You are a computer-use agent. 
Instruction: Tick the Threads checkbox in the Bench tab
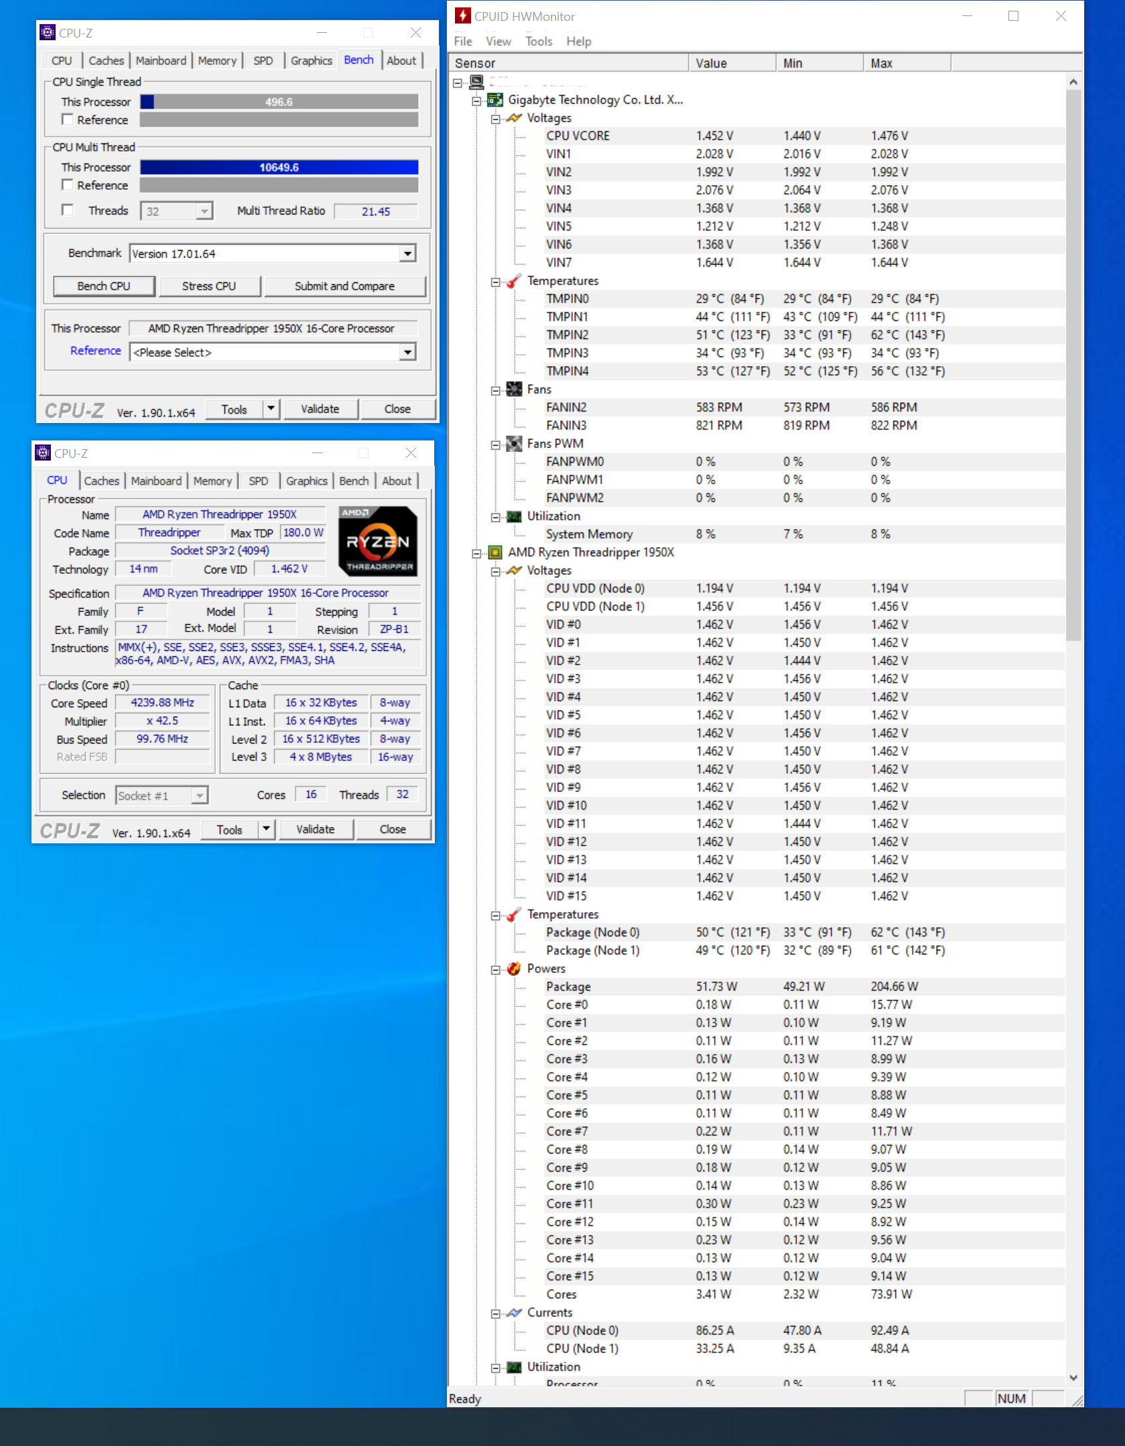pos(67,210)
